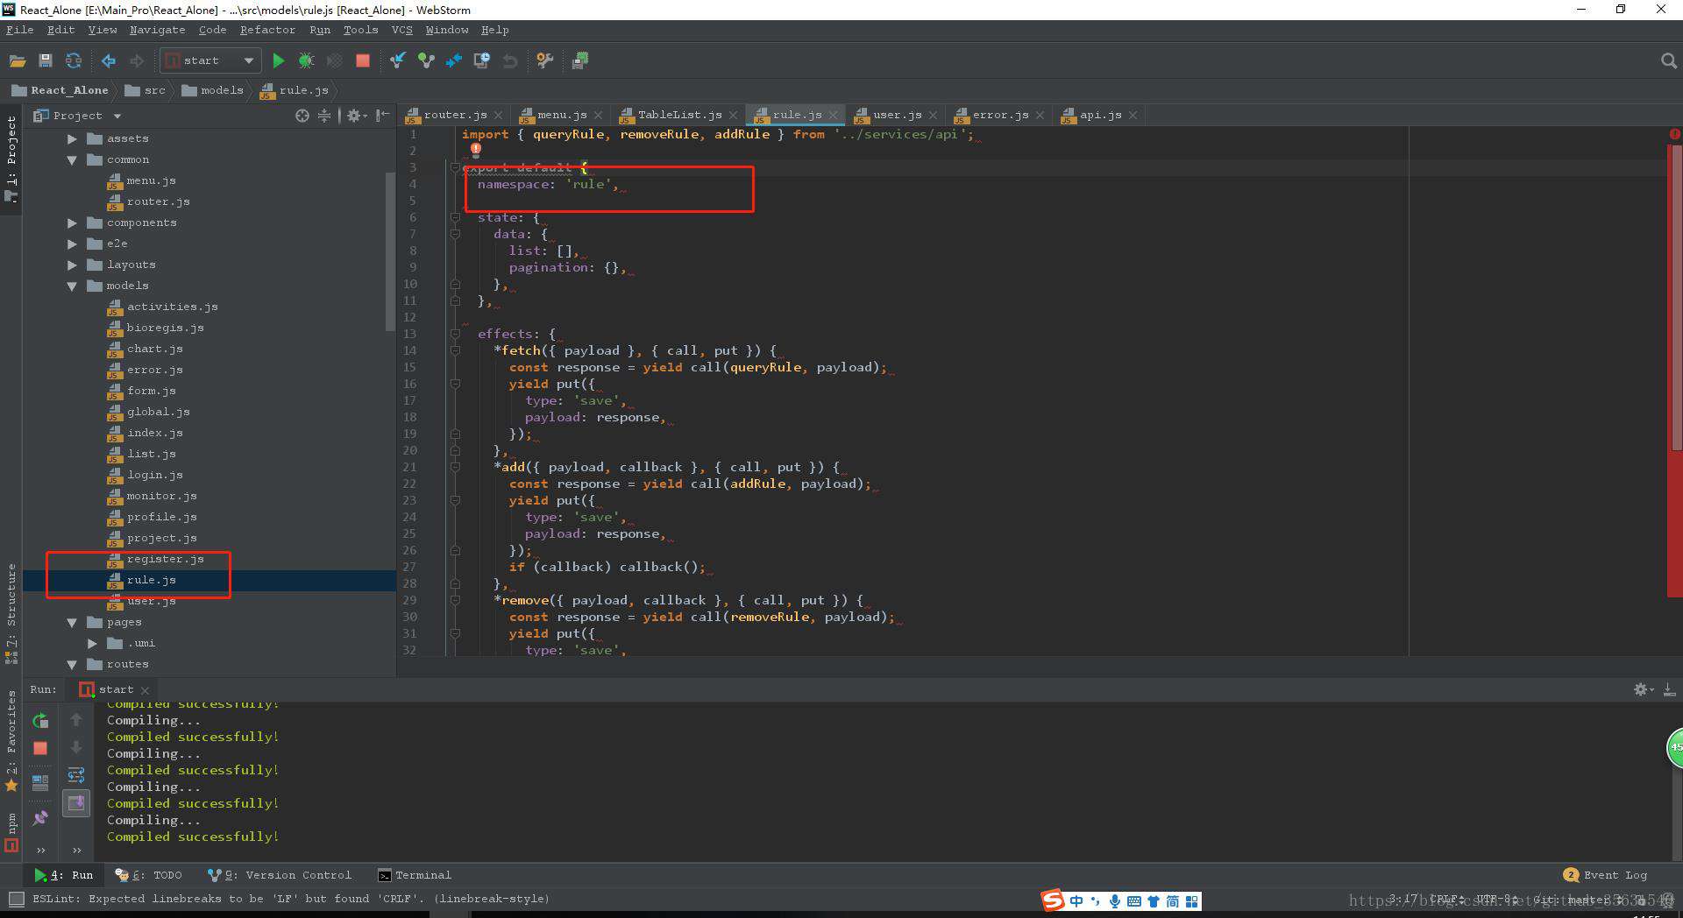1683x918 pixels.
Task: Open file with the folder toolbar icon
Action: point(17,60)
